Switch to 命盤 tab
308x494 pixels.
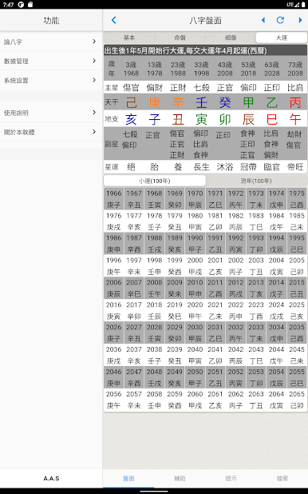click(x=180, y=38)
